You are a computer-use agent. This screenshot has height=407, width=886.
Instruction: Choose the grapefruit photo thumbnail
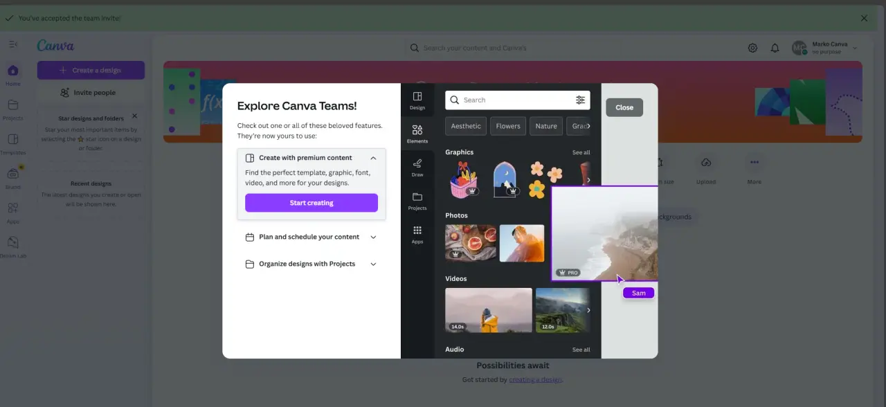(471, 243)
